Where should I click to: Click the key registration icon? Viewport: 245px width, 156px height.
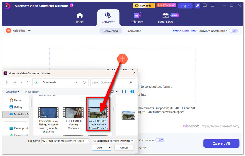197,6
